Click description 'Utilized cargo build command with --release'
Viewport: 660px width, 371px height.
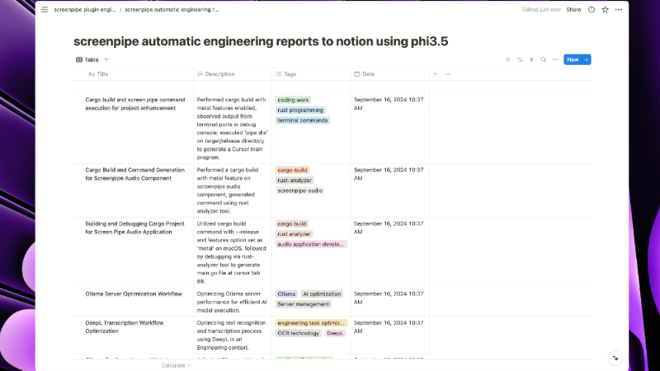pyautogui.click(x=232, y=252)
